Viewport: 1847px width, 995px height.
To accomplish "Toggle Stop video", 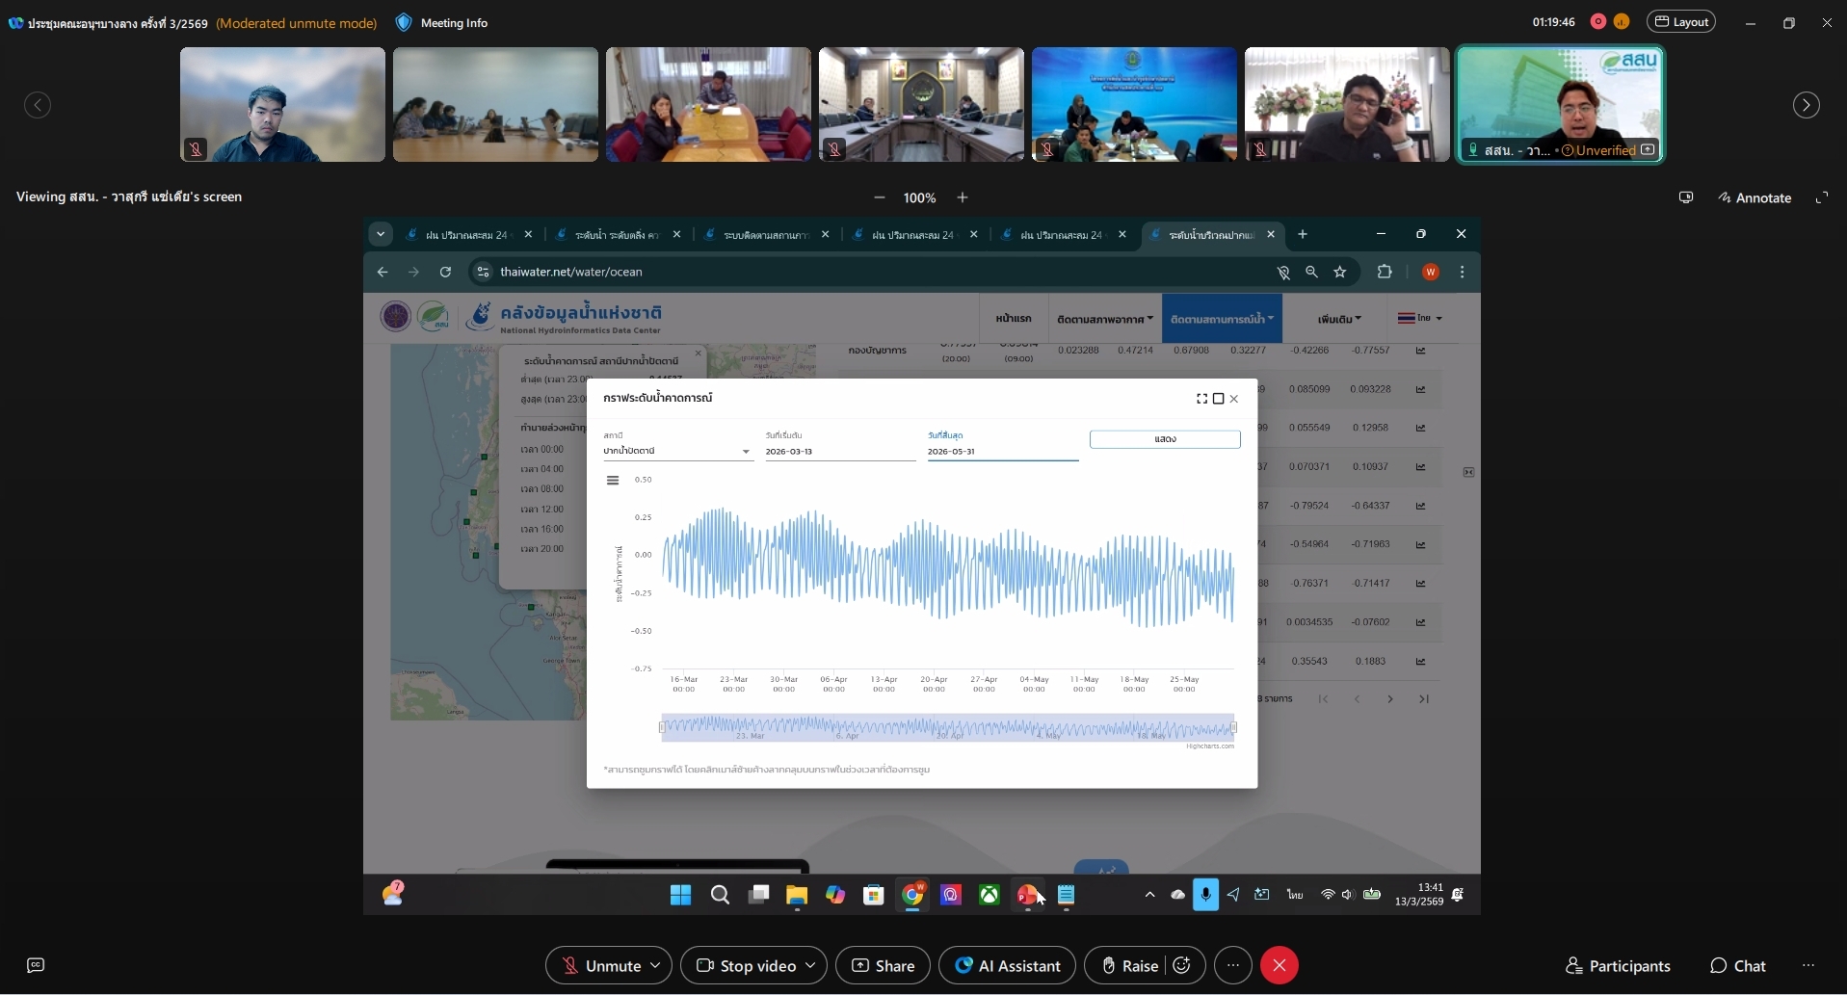I will [x=747, y=965].
